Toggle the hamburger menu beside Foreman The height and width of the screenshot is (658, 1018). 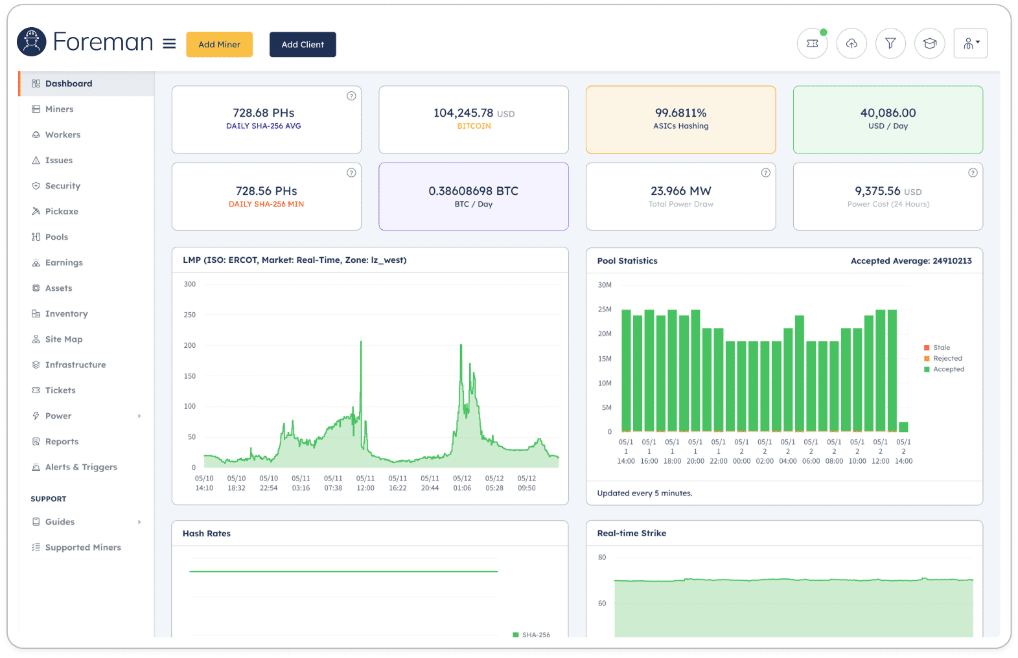pos(169,43)
